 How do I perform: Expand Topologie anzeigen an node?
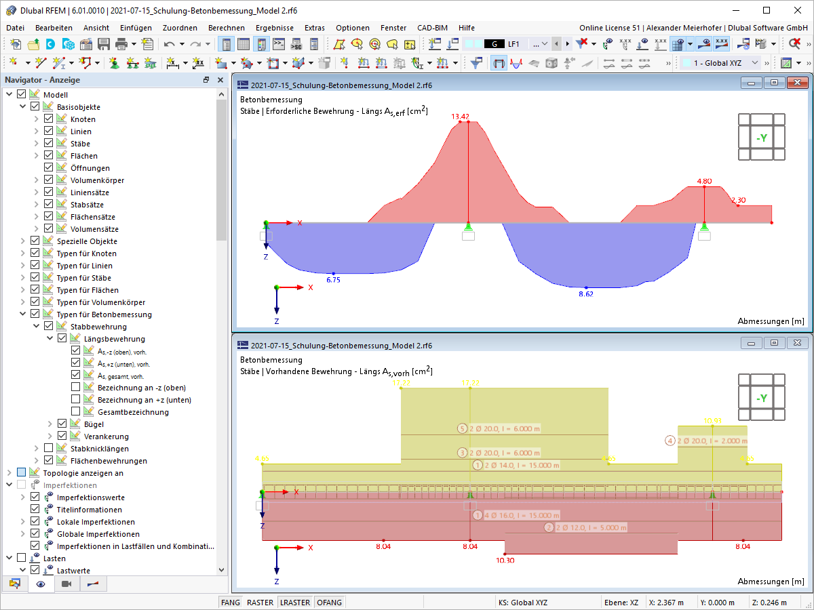tap(9, 473)
